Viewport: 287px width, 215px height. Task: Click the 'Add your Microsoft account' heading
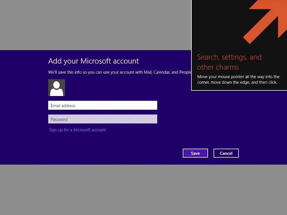pyautogui.click(x=94, y=61)
